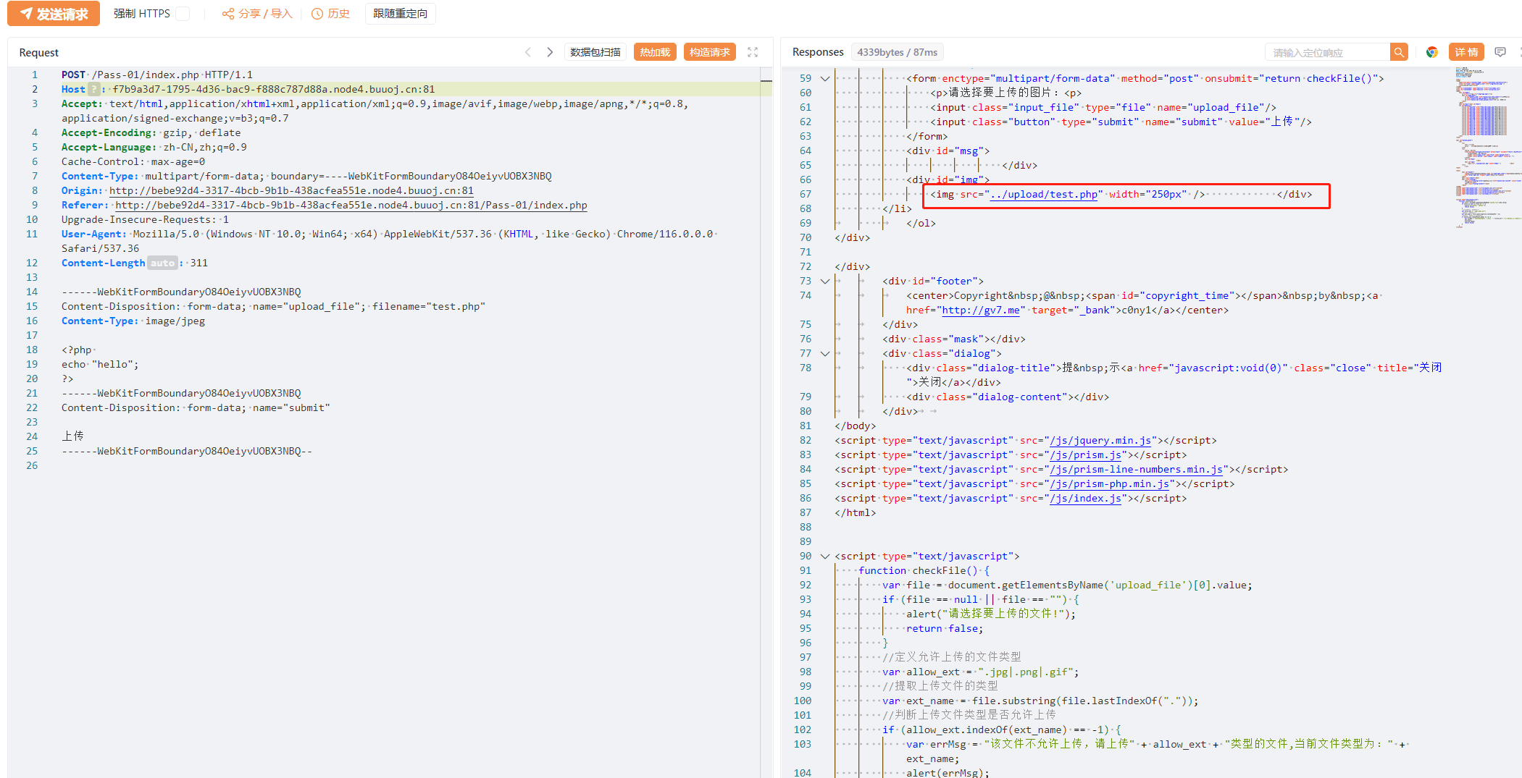Click the function checkFile() line in response

[924, 570]
